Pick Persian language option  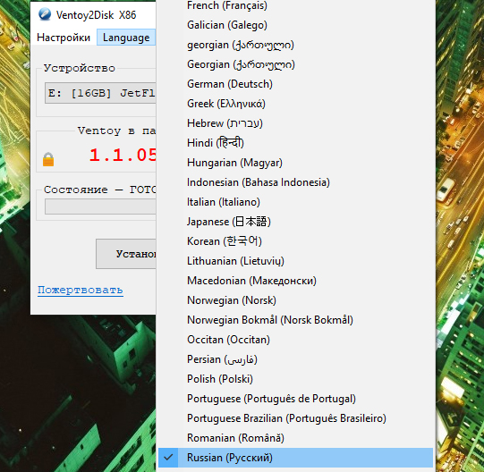295,359
